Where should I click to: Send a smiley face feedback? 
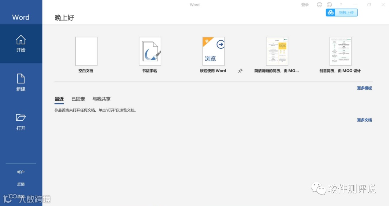pos(319,5)
